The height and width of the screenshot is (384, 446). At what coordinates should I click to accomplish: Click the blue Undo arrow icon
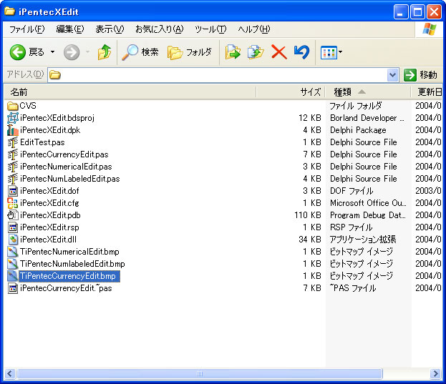point(302,52)
